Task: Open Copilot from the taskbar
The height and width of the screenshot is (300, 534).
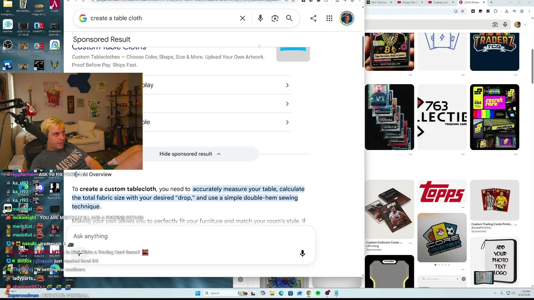Action: pyautogui.click(x=263, y=293)
